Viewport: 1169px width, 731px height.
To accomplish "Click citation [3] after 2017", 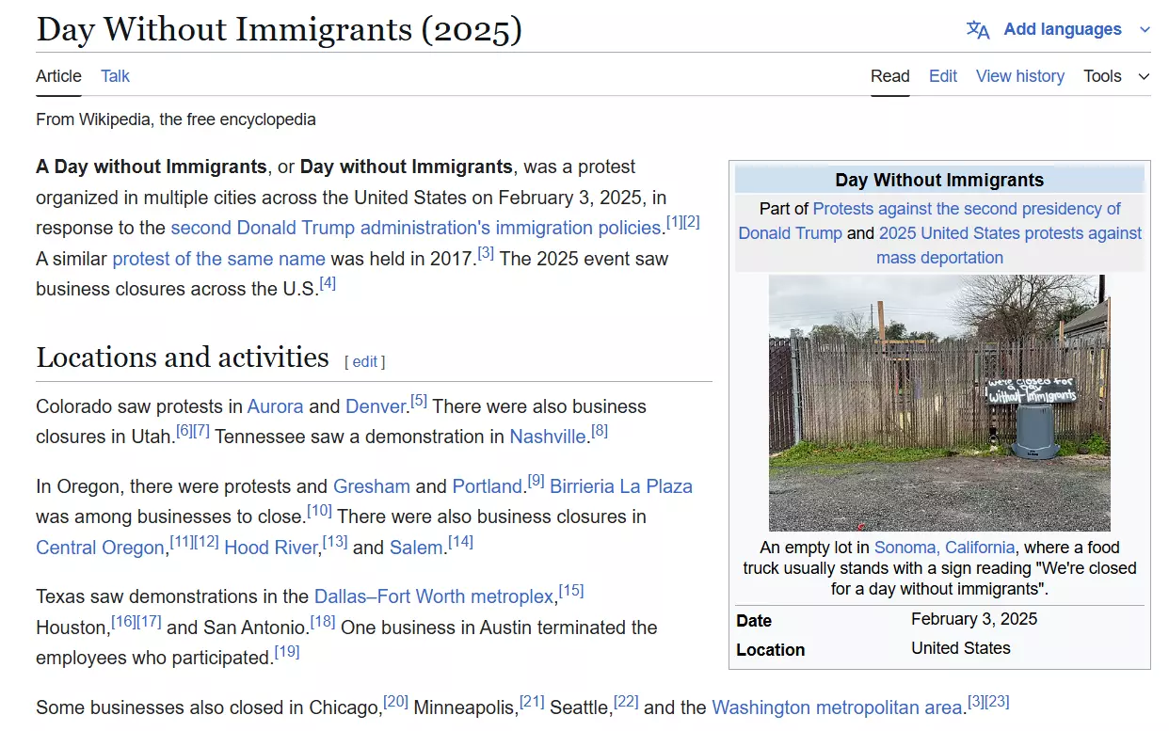I will [x=486, y=253].
